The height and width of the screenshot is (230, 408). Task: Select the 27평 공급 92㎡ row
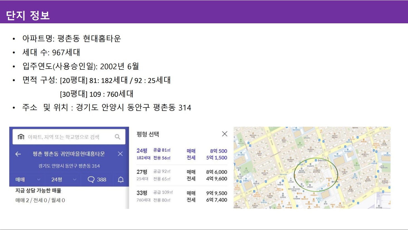(182, 175)
